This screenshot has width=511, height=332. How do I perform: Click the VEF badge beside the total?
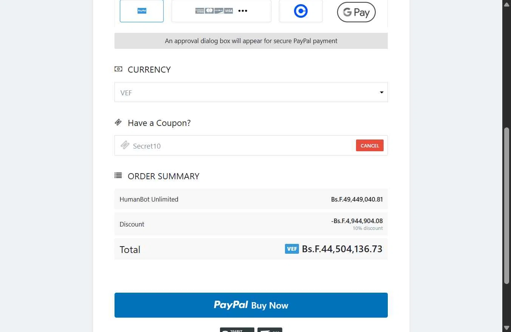292,249
